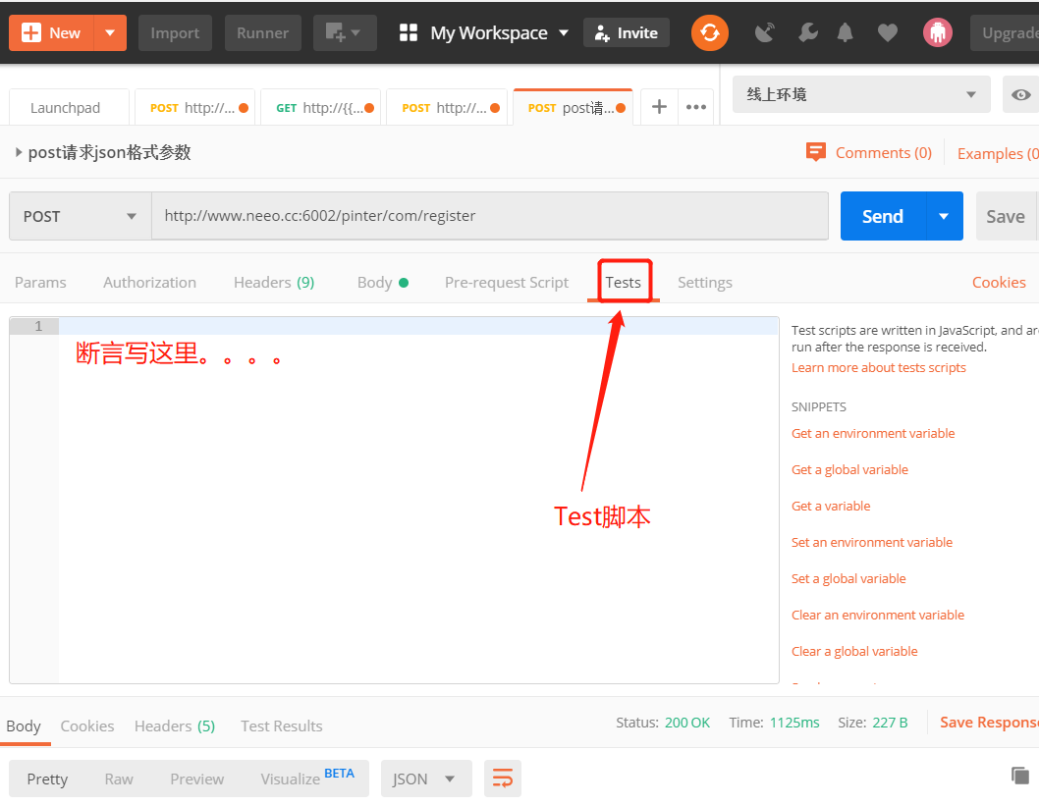The height and width of the screenshot is (806, 1039).
Task: Expand the Send button dropdown arrow
Action: click(944, 216)
